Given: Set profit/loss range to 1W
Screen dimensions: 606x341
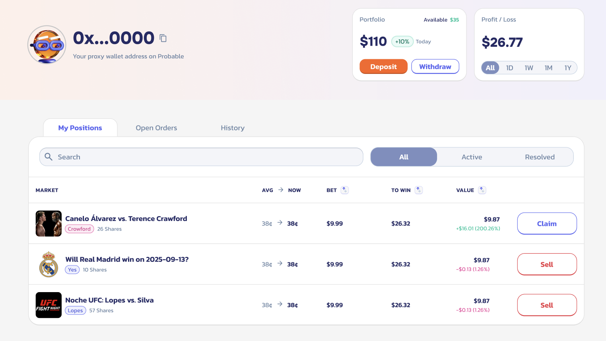Looking at the screenshot, I should point(528,68).
